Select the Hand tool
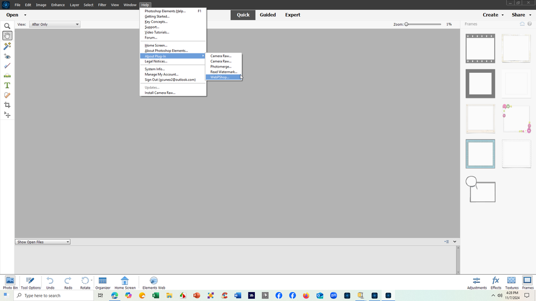This screenshot has height=301, width=536. click(7, 36)
